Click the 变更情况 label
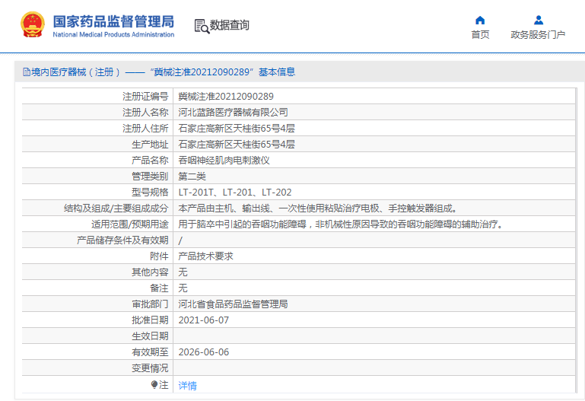 [150, 368]
